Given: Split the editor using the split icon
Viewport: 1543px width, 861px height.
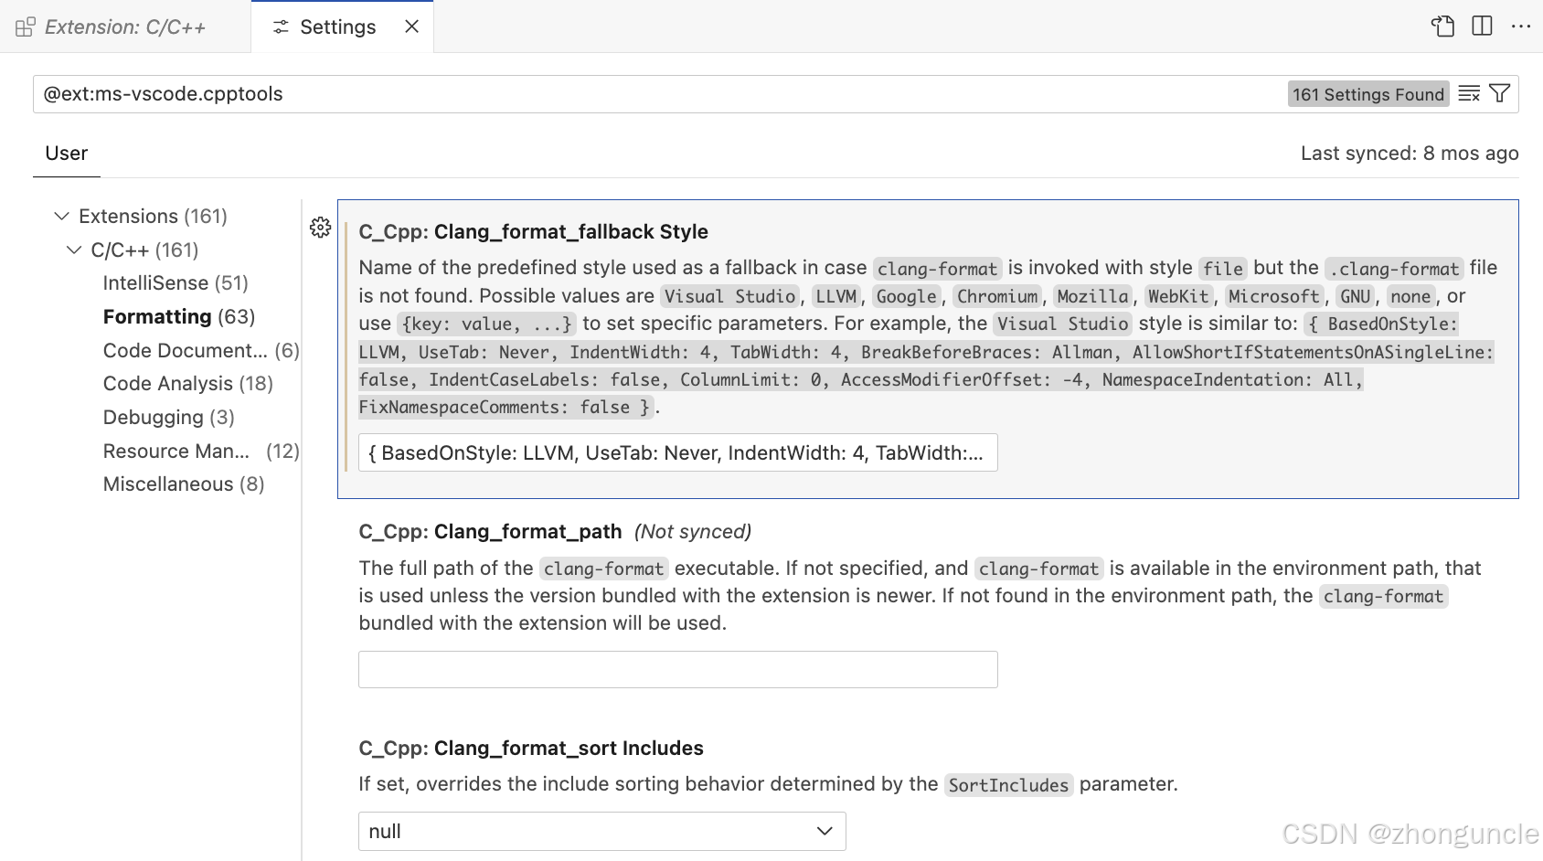Looking at the screenshot, I should pos(1481,27).
